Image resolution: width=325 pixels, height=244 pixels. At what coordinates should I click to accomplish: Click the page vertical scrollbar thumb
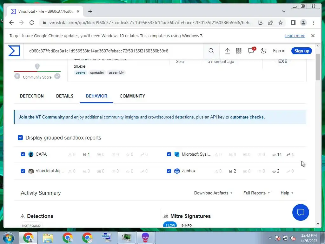point(318,67)
